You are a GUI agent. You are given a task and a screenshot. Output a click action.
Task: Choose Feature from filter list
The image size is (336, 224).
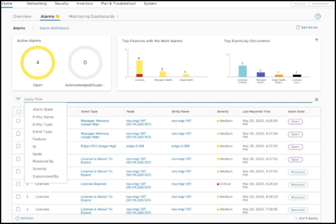click(x=39, y=139)
